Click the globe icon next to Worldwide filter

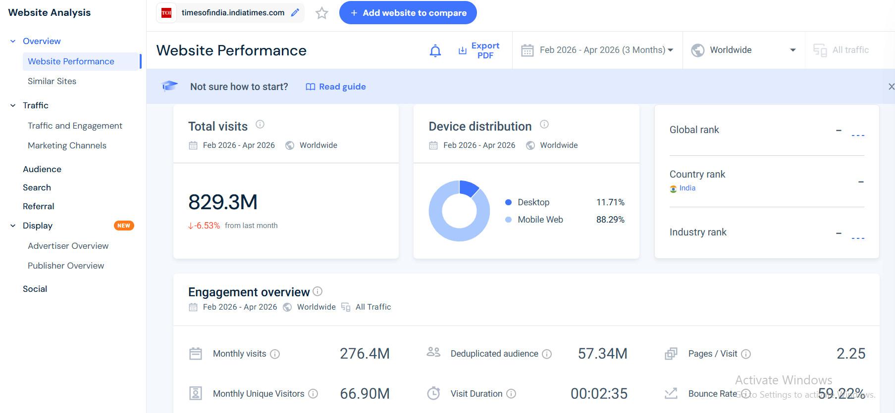[698, 50]
